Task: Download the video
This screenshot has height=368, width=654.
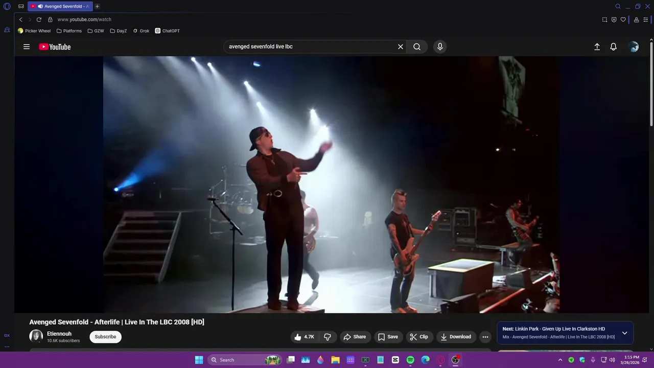Action: click(x=456, y=337)
